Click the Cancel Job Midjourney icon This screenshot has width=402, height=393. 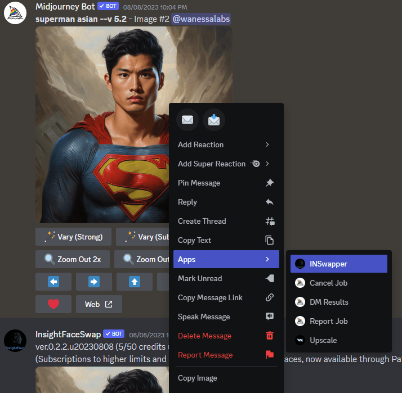pos(300,283)
